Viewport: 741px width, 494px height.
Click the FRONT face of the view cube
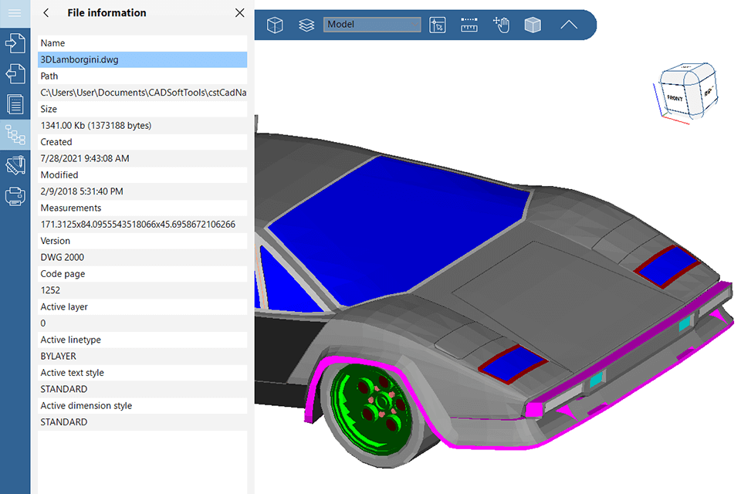point(675,98)
